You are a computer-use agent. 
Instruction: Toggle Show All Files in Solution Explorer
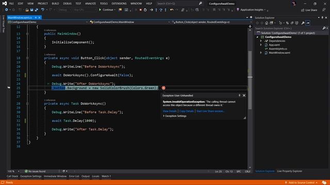[x=297, y=23]
